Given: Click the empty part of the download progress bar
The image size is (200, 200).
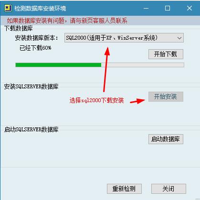Looking at the screenshot, I should coord(143,65).
